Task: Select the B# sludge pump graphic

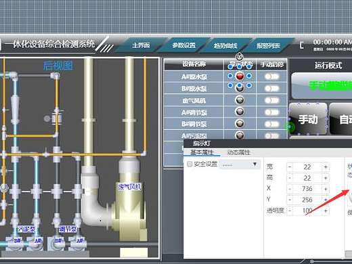Action: tap(15, 244)
